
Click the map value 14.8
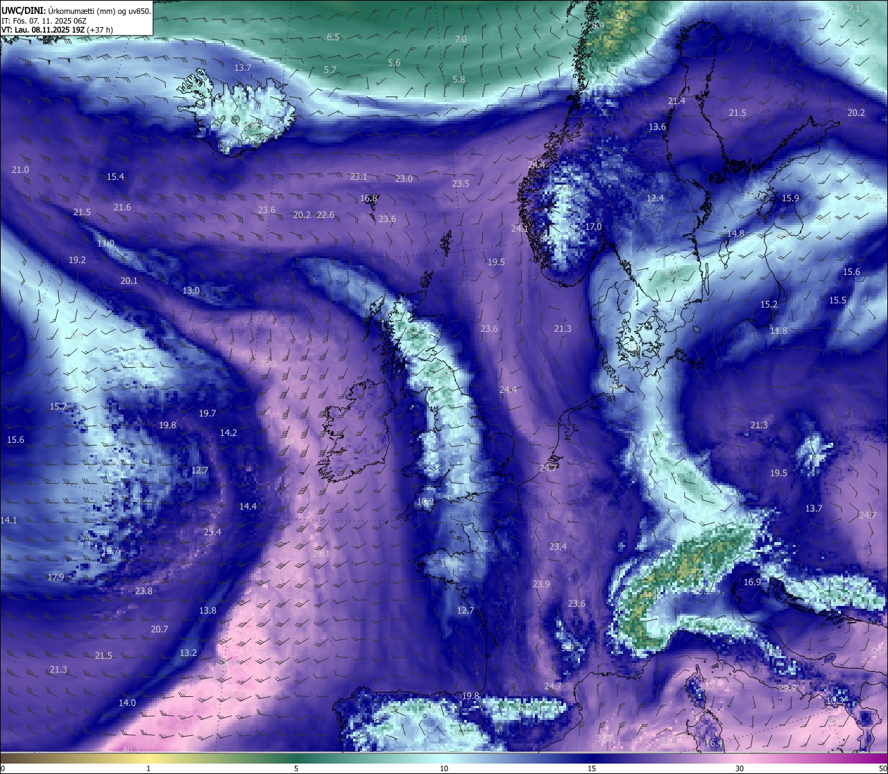point(735,234)
